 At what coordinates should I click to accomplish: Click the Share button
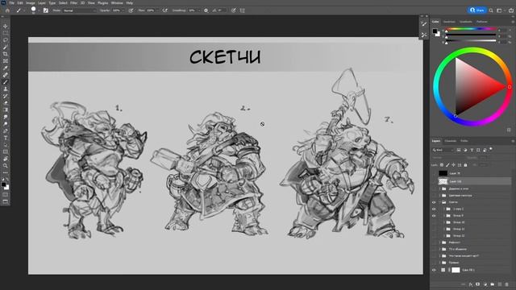point(477,10)
